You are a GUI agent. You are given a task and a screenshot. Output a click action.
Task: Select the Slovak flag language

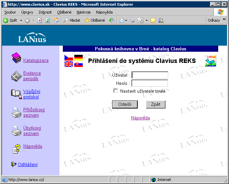pos(79,64)
